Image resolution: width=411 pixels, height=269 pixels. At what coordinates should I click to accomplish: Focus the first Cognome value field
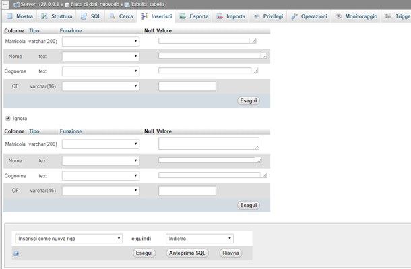[208, 71]
